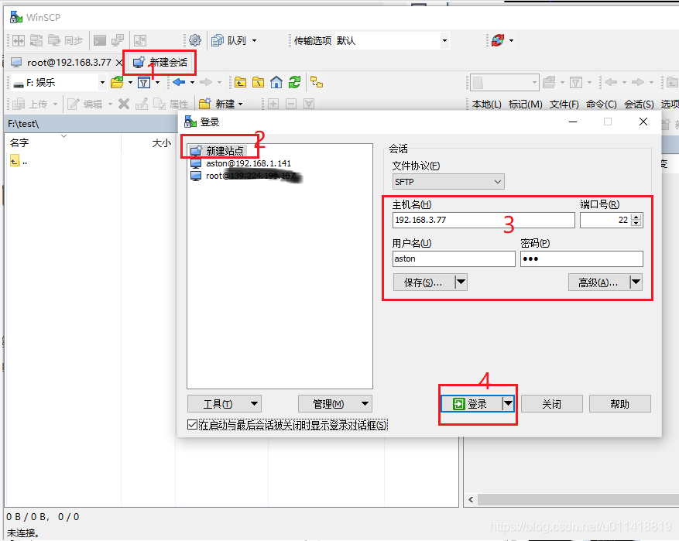Open the 命令(C) menu
Viewport: 679px width, 541px height.
point(601,104)
